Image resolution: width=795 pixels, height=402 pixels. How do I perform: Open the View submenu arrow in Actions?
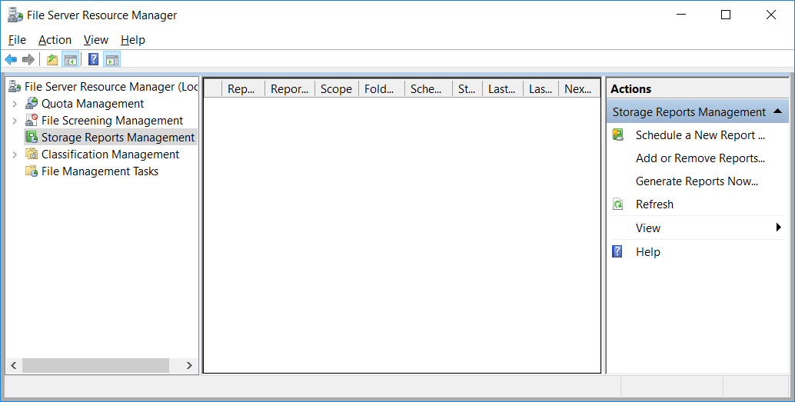(779, 228)
